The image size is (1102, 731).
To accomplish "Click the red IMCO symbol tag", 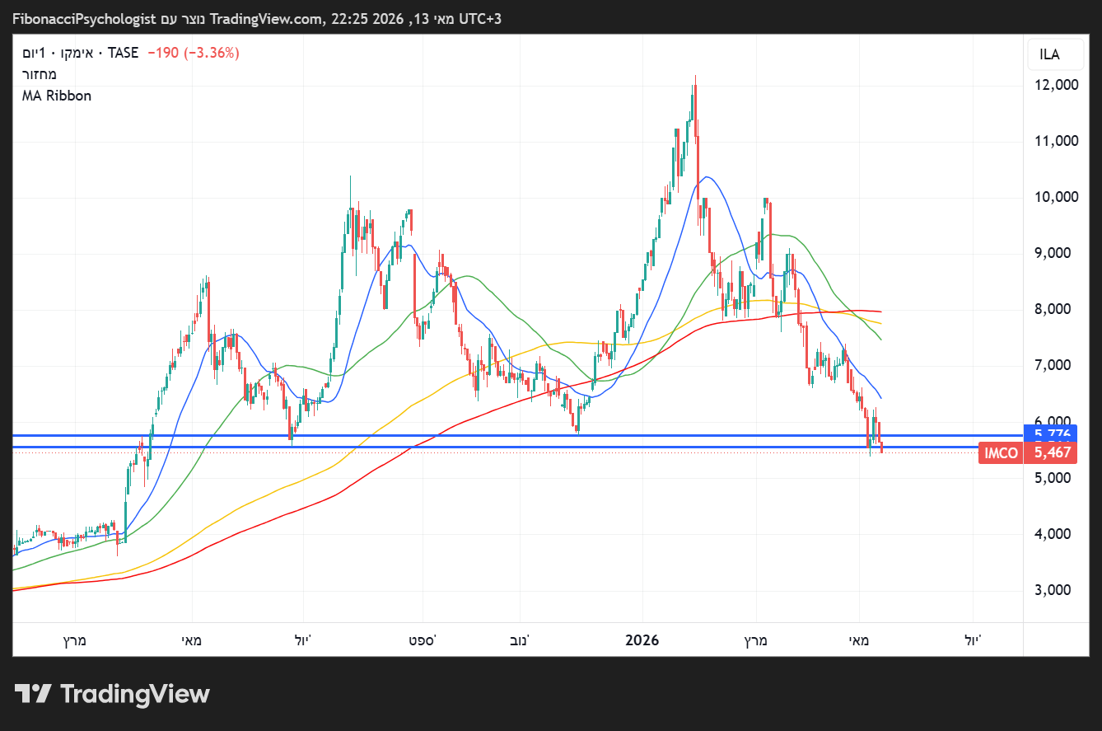I will pos(1001,452).
